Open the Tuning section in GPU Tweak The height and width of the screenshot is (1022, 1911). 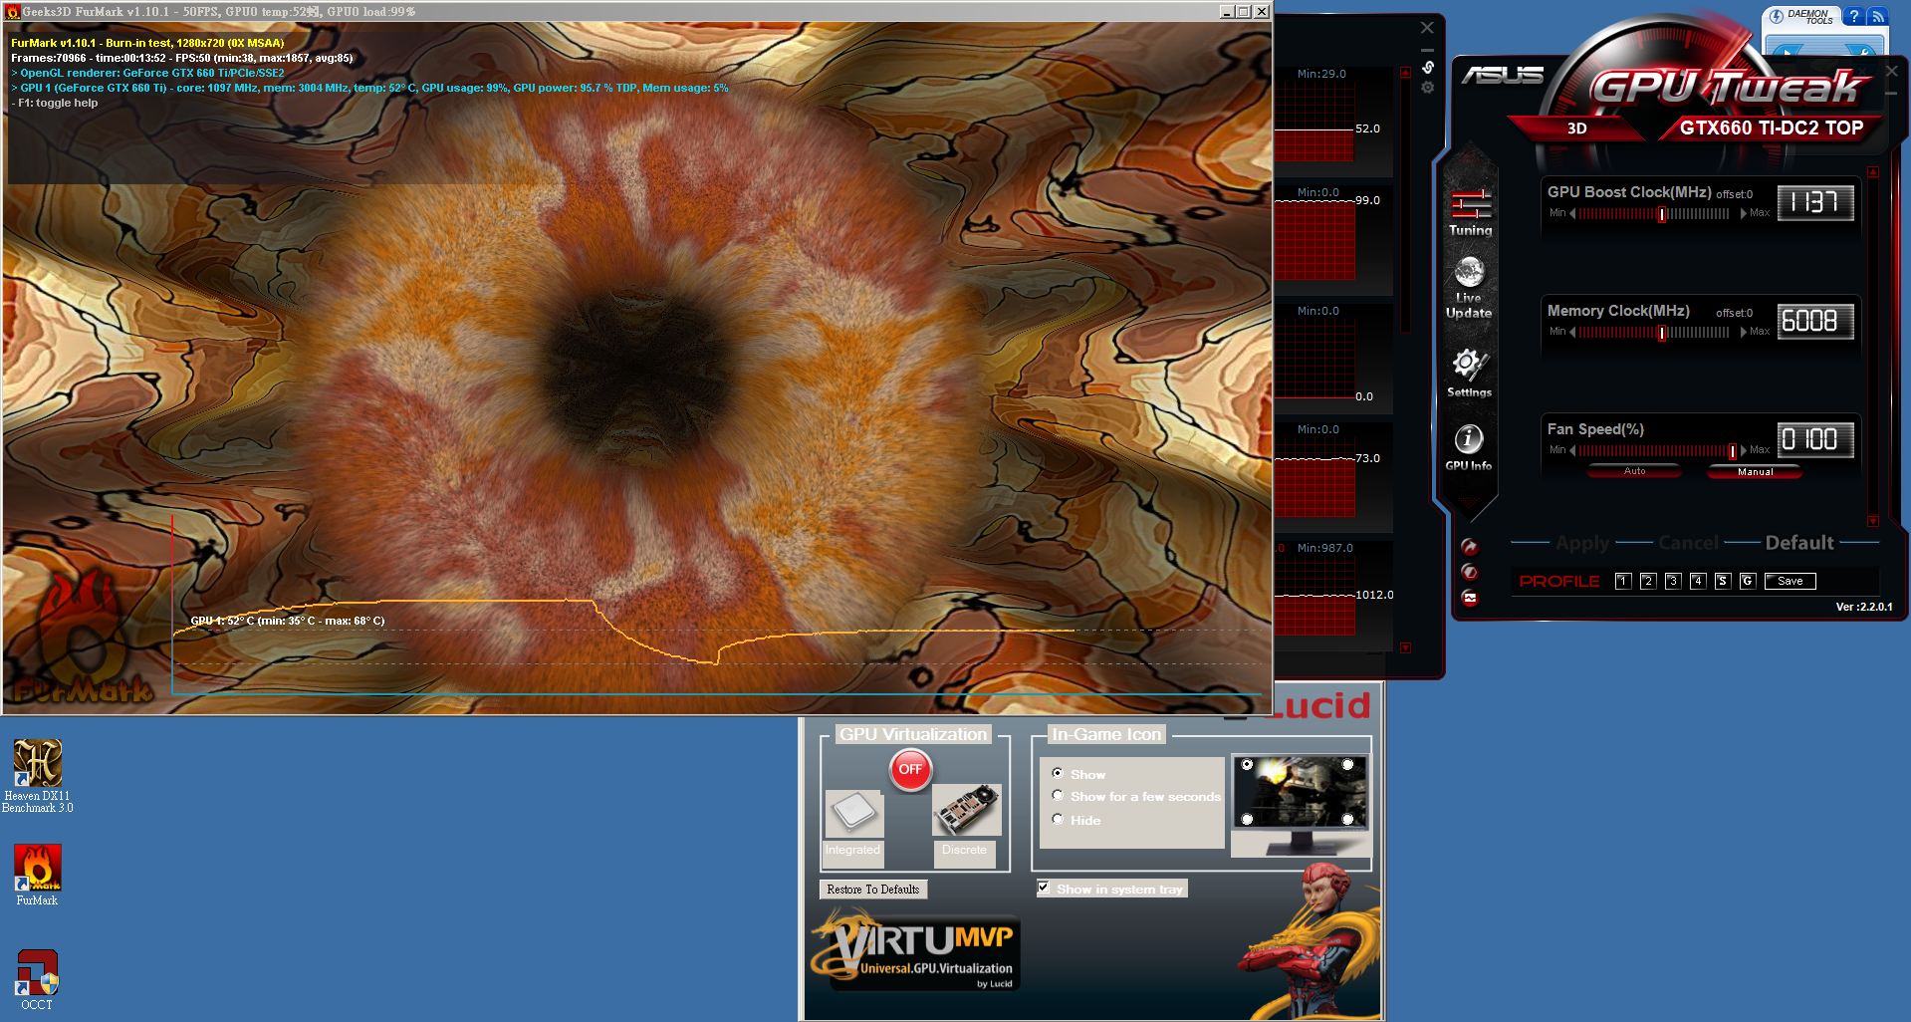point(1470,212)
